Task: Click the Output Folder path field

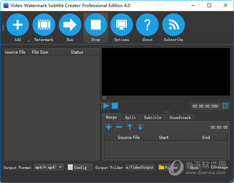Action: [140, 167]
